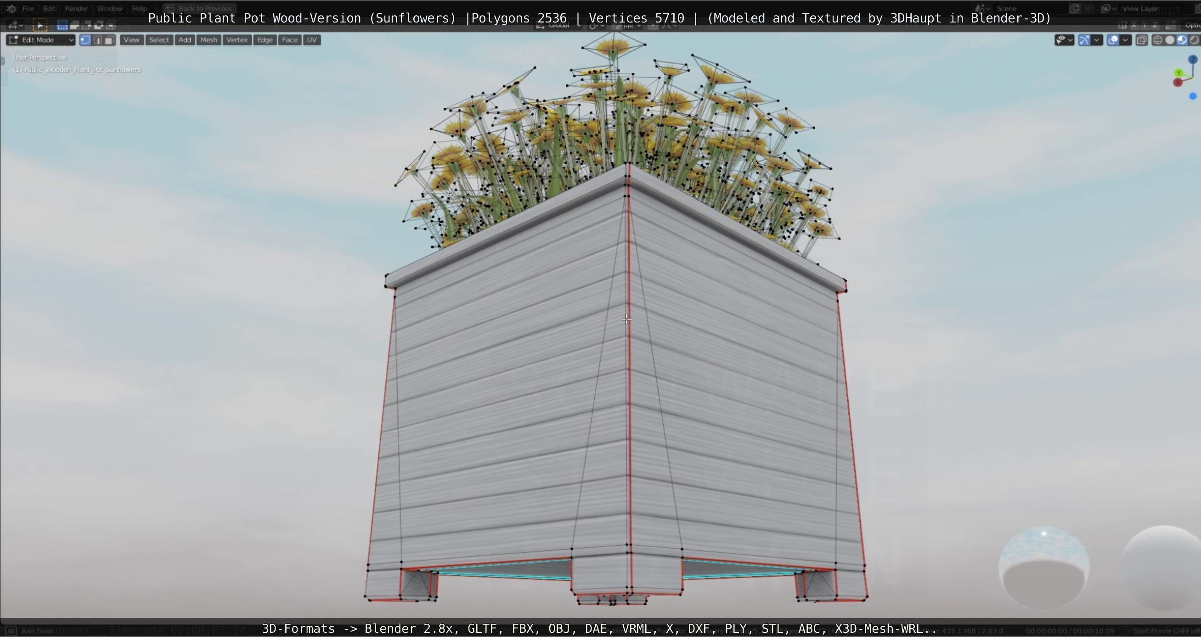Open the Vertex menu
This screenshot has width=1201, height=637.
click(x=237, y=40)
